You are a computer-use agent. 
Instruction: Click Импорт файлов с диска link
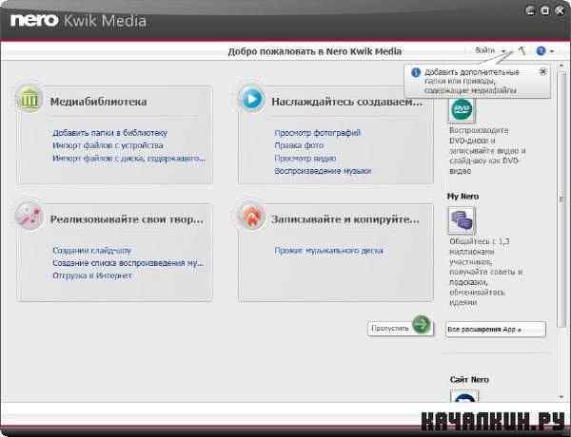click(x=128, y=158)
